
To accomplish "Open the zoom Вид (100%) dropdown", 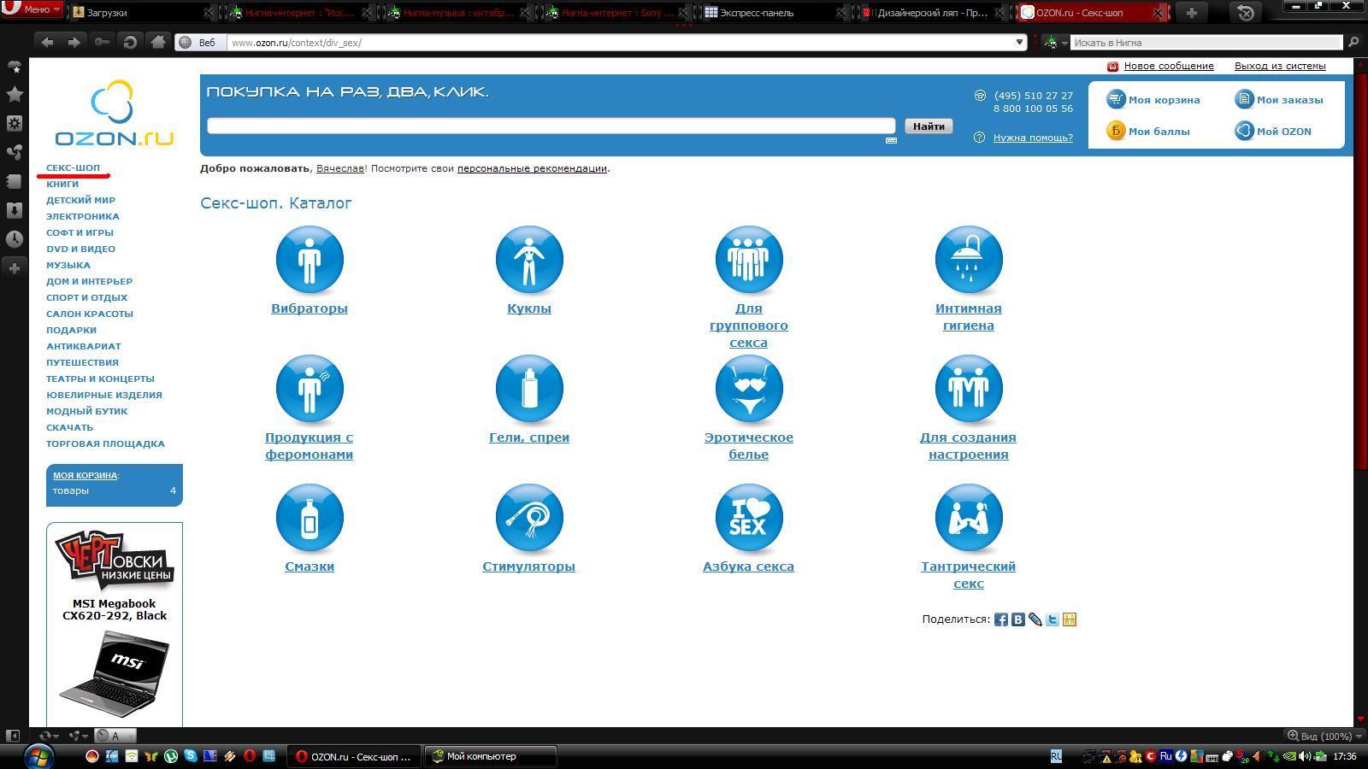I will click(x=1324, y=736).
